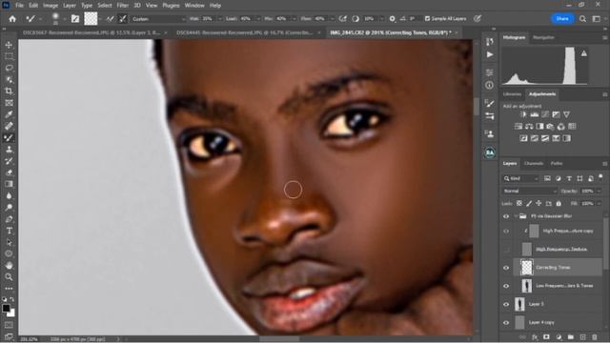The height and width of the screenshot is (343, 610).
Task: Add a Brightness/Contrast adjustment
Action: 523,114
